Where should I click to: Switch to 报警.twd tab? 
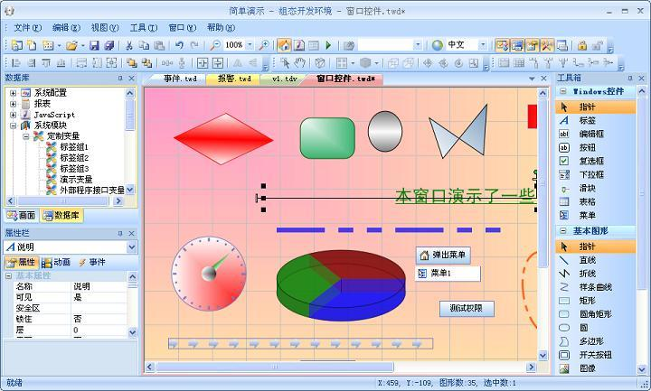(234, 79)
